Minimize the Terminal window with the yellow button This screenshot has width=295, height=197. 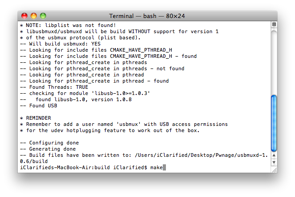(34, 16)
